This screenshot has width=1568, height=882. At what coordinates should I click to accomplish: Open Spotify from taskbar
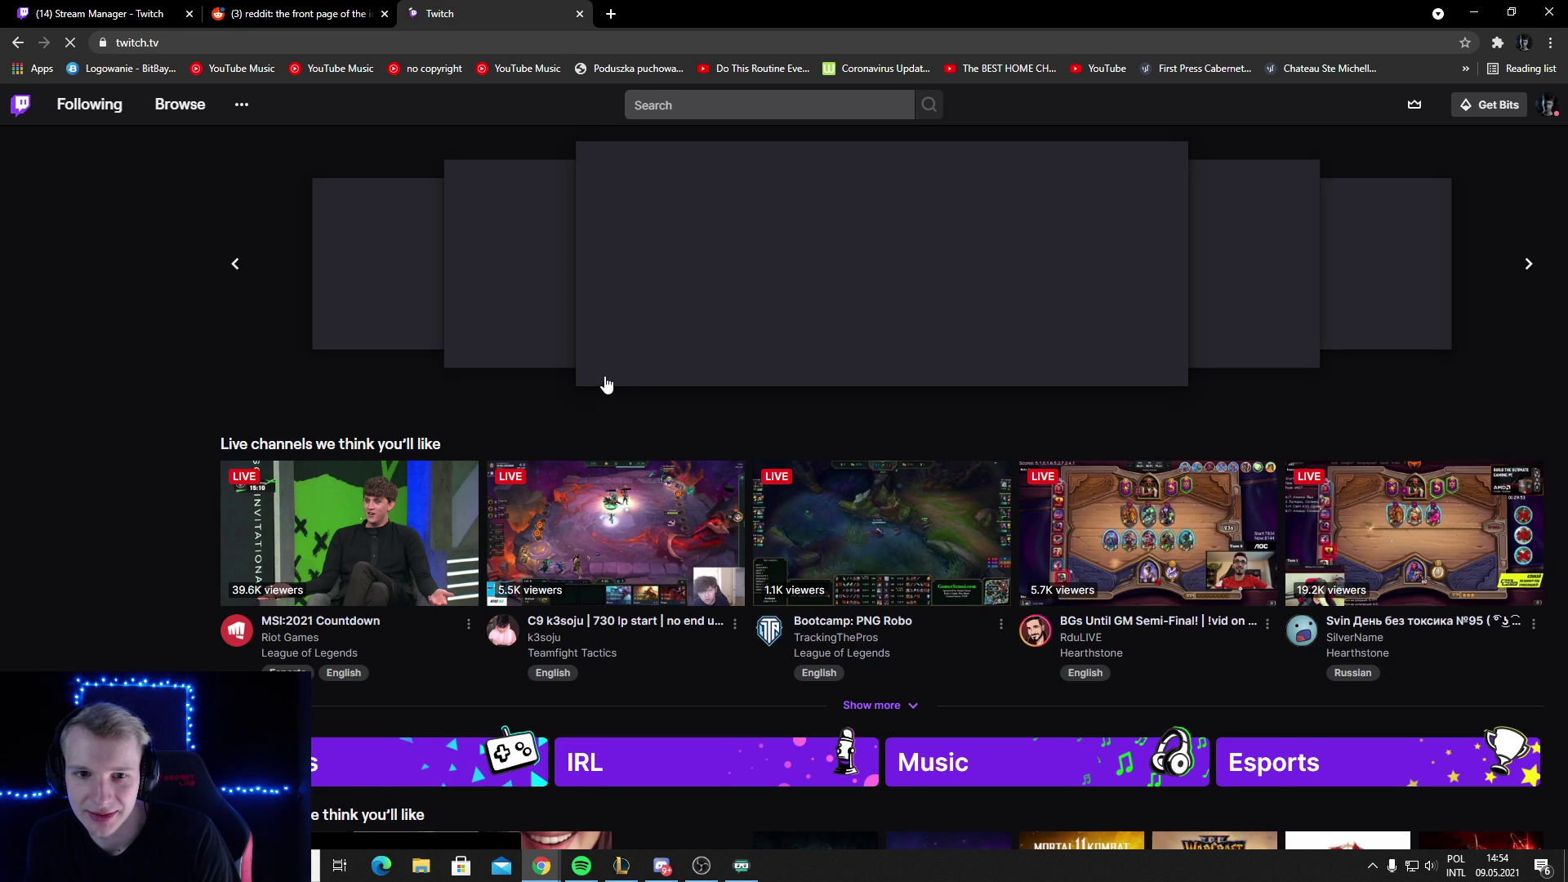[x=581, y=866]
